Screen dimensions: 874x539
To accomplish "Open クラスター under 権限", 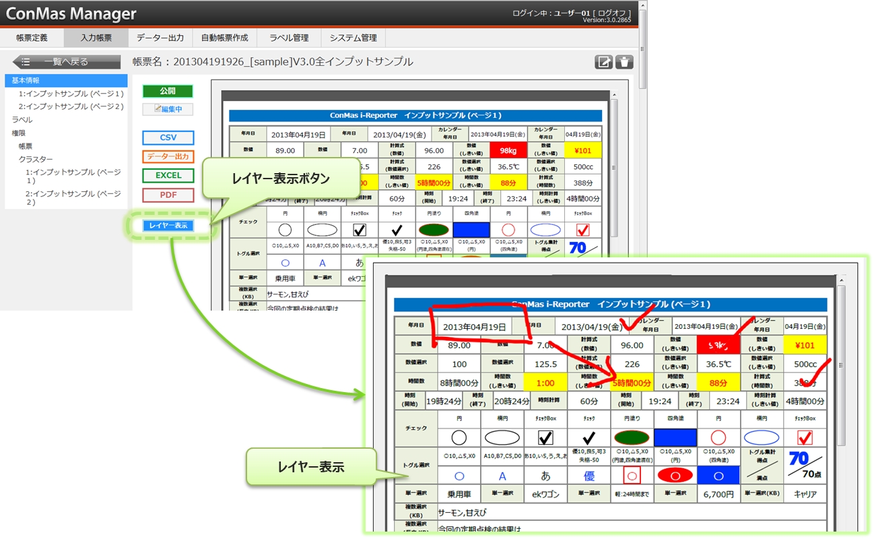I will (x=36, y=159).
